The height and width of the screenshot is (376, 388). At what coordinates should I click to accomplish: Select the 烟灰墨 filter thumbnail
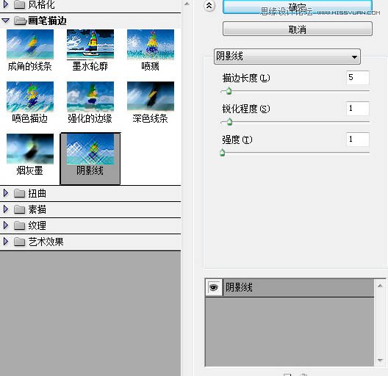pos(30,149)
